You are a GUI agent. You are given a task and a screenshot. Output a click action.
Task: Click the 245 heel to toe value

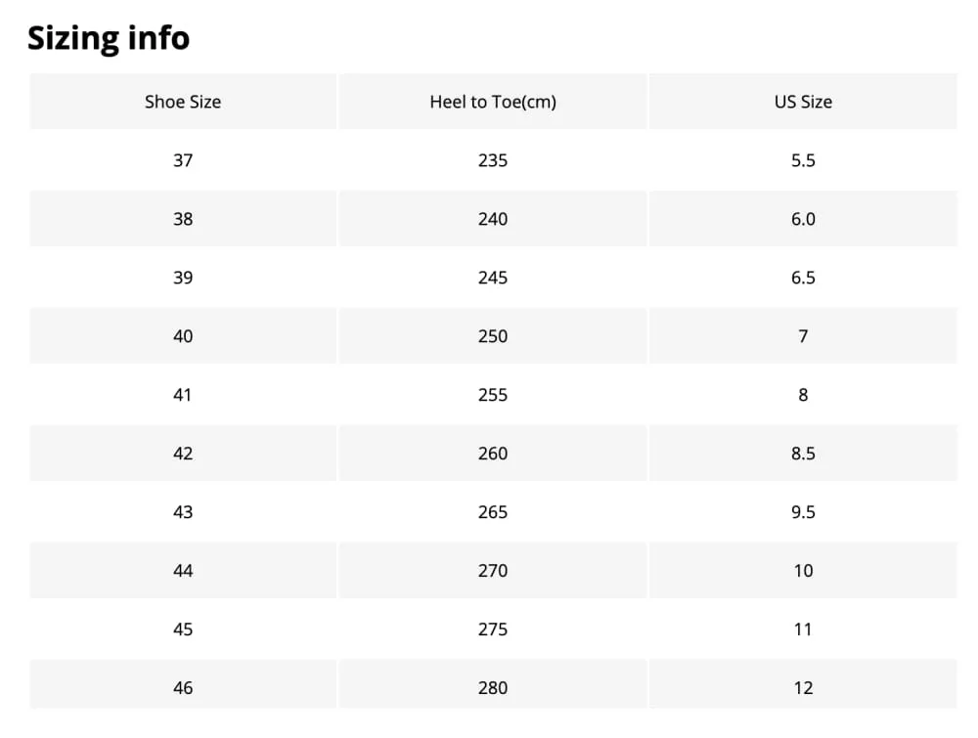(493, 278)
